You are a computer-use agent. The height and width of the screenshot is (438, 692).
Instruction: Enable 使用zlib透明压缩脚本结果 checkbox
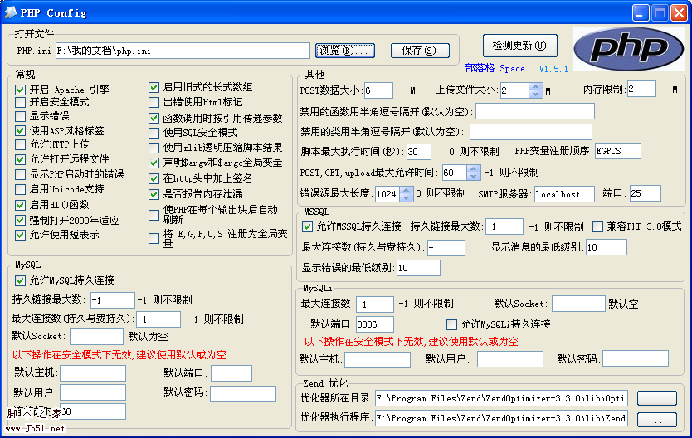coord(154,148)
